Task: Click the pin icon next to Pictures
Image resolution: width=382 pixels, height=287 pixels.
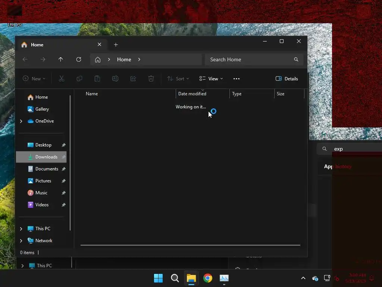Action: (x=63, y=181)
